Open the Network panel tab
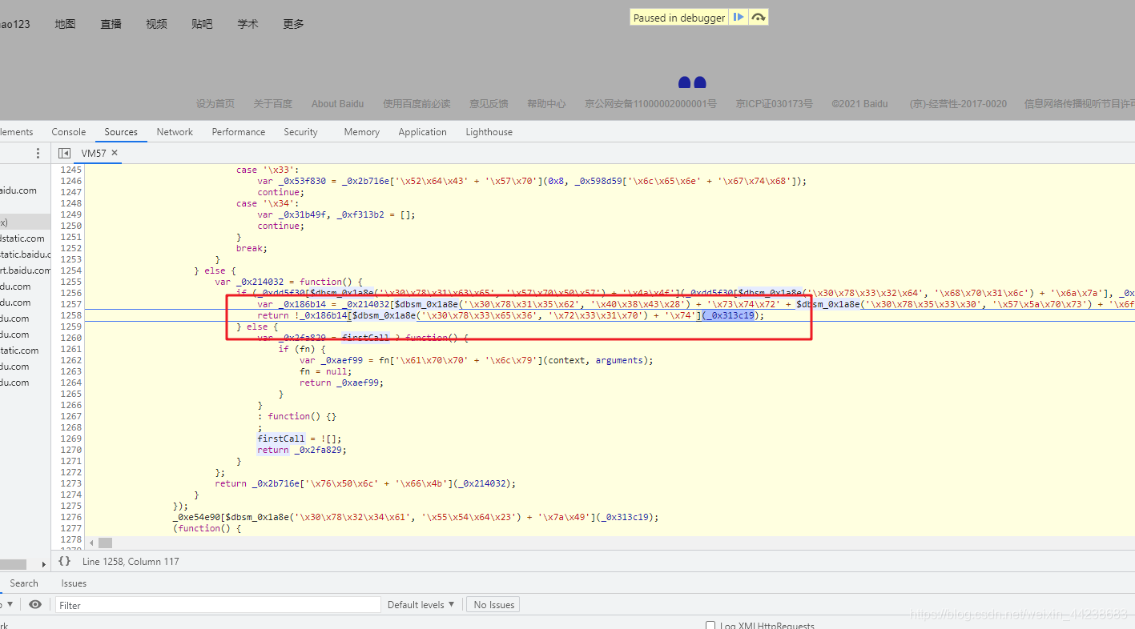This screenshot has width=1135, height=629. pyautogui.click(x=175, y=132)
